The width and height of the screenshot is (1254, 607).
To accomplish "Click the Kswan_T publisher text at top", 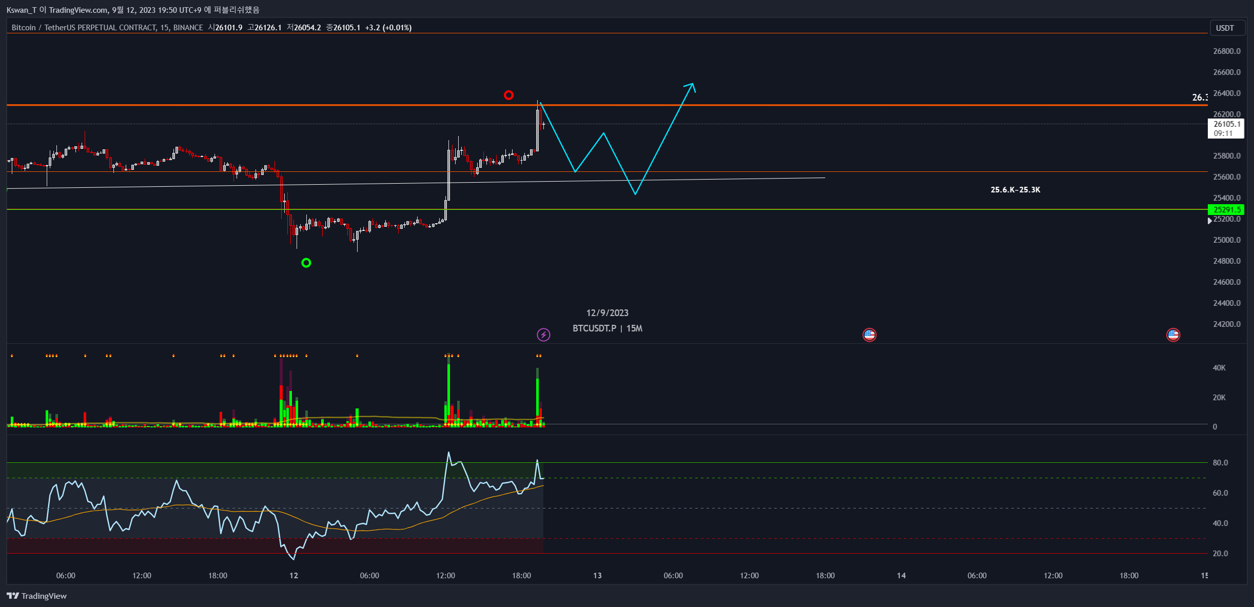I will click(22, 10).
